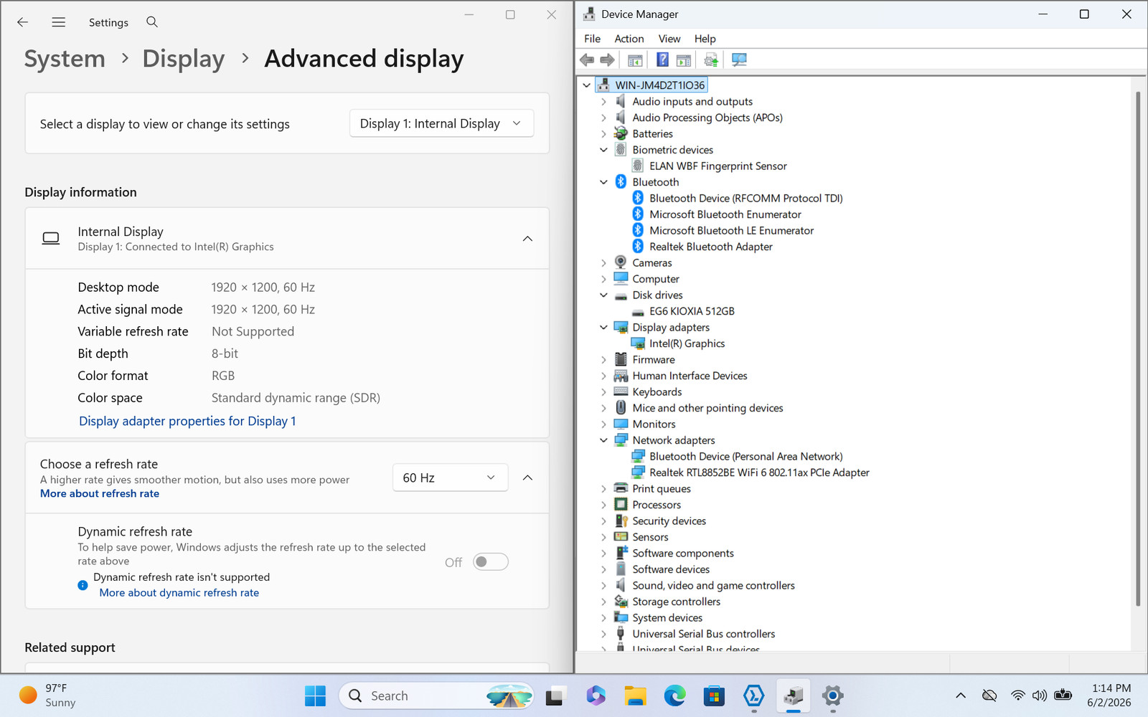Click the taskbar Search box

click(436, 695)
